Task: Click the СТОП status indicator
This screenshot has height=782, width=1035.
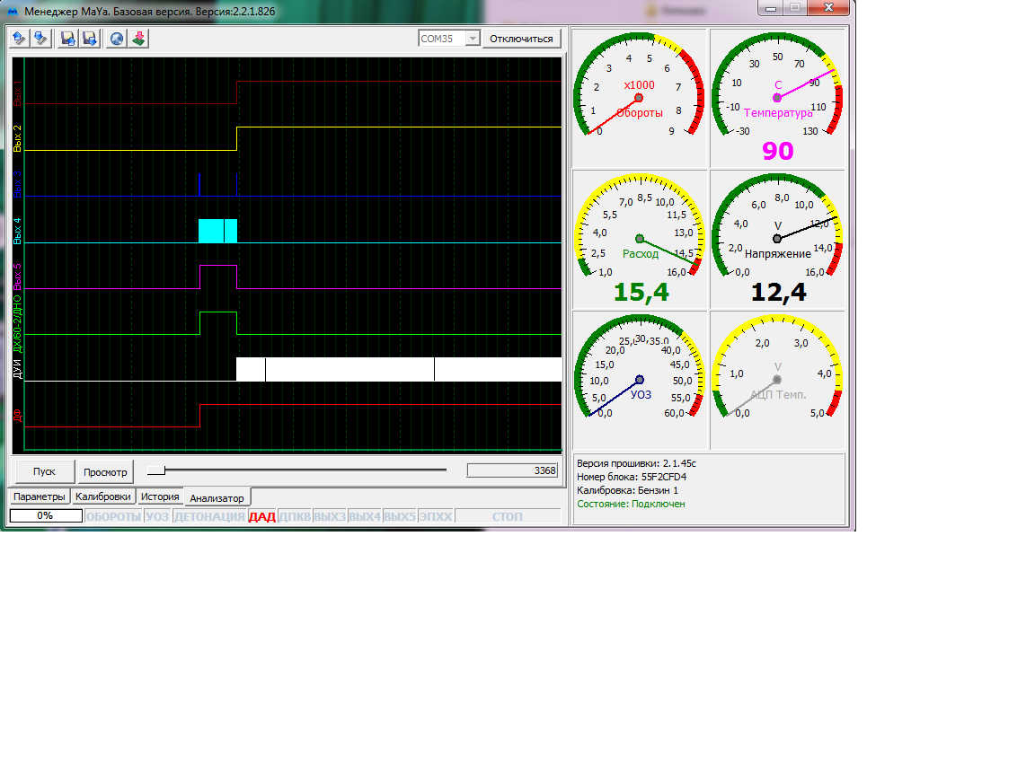Action: [507, 516]
